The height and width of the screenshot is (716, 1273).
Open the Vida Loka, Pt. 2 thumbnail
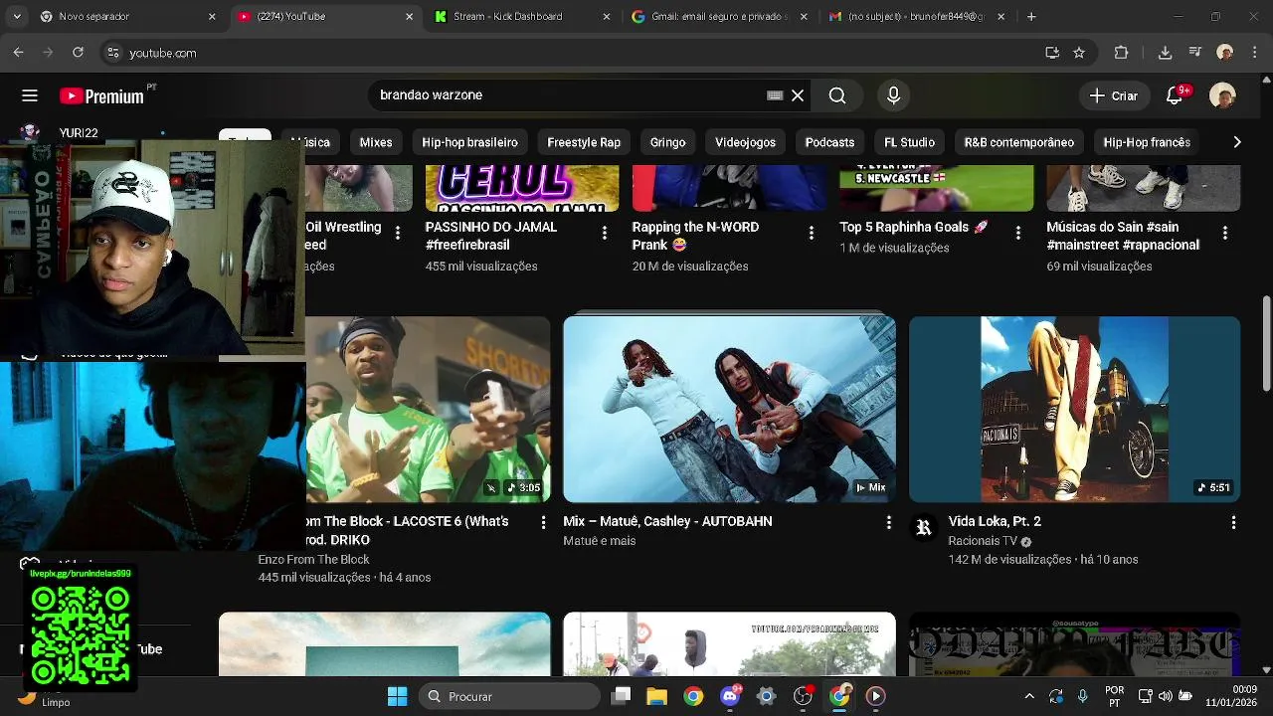pyautogui.click(x=1074, y=409)
